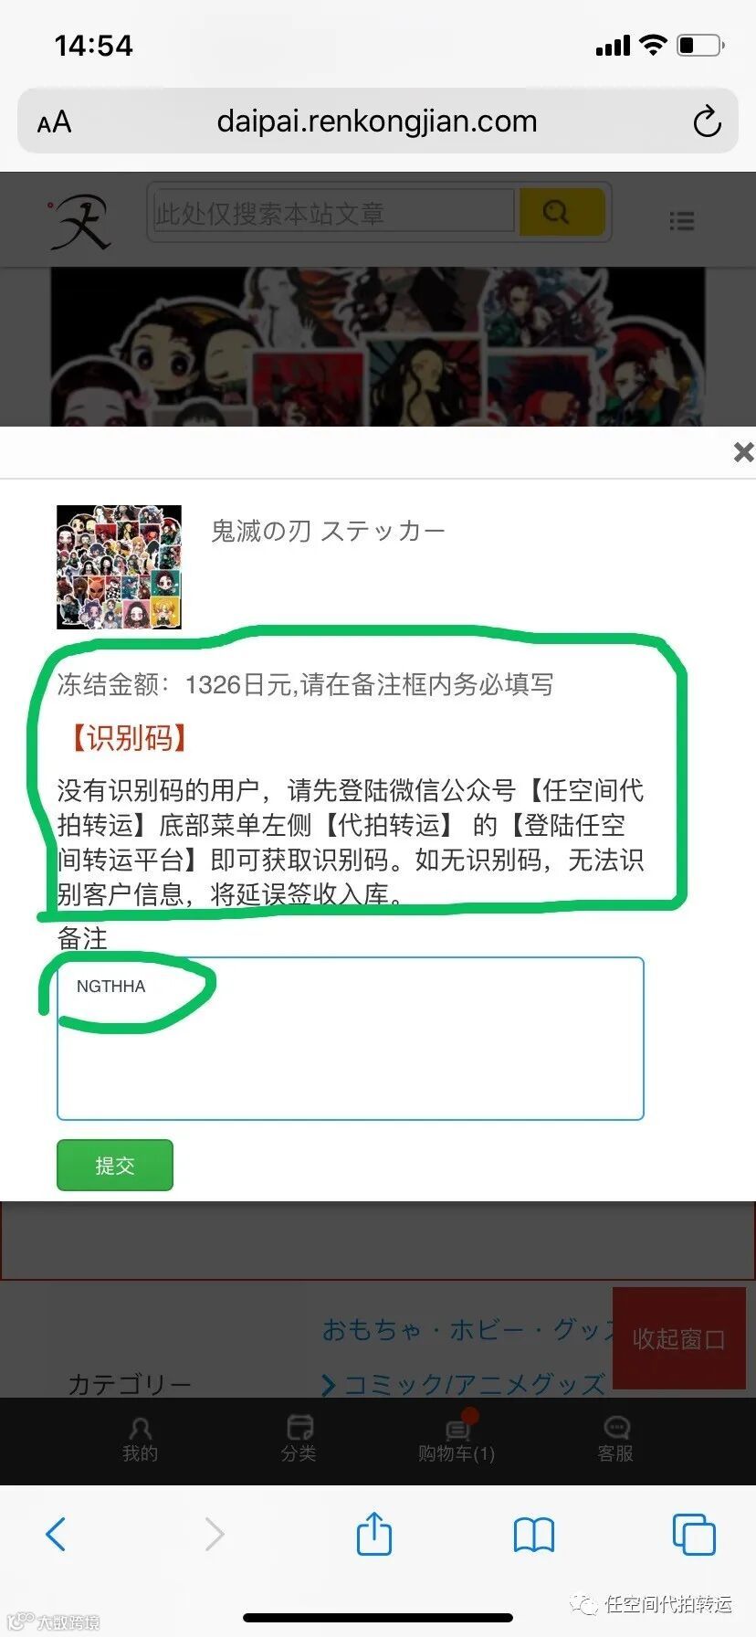
Task: Open Safari bookmarks book icon
Action: (534, 1535)
